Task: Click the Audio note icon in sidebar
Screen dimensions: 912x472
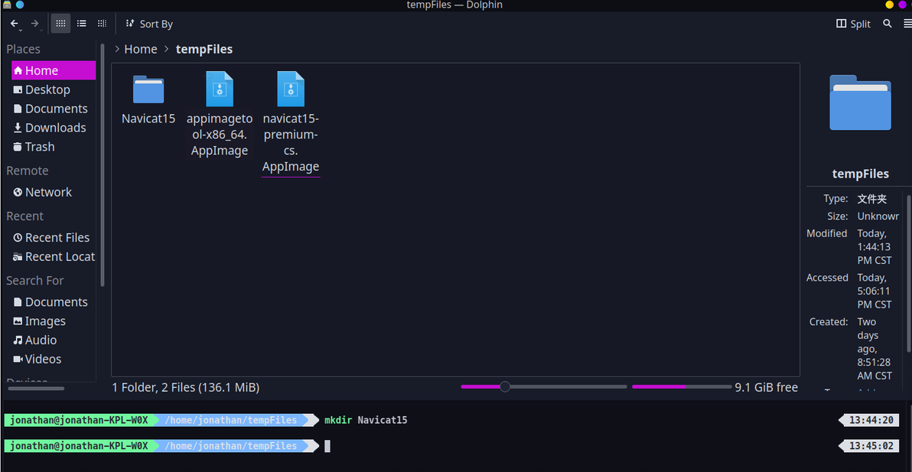Action: [18, 340]
